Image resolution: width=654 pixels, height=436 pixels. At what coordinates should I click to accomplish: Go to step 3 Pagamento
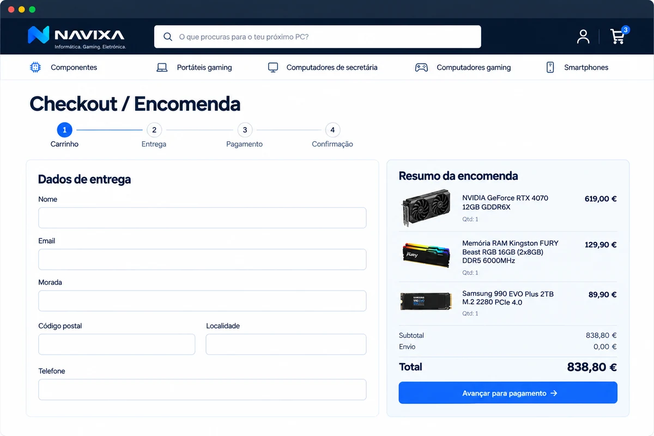pos(245,130)
